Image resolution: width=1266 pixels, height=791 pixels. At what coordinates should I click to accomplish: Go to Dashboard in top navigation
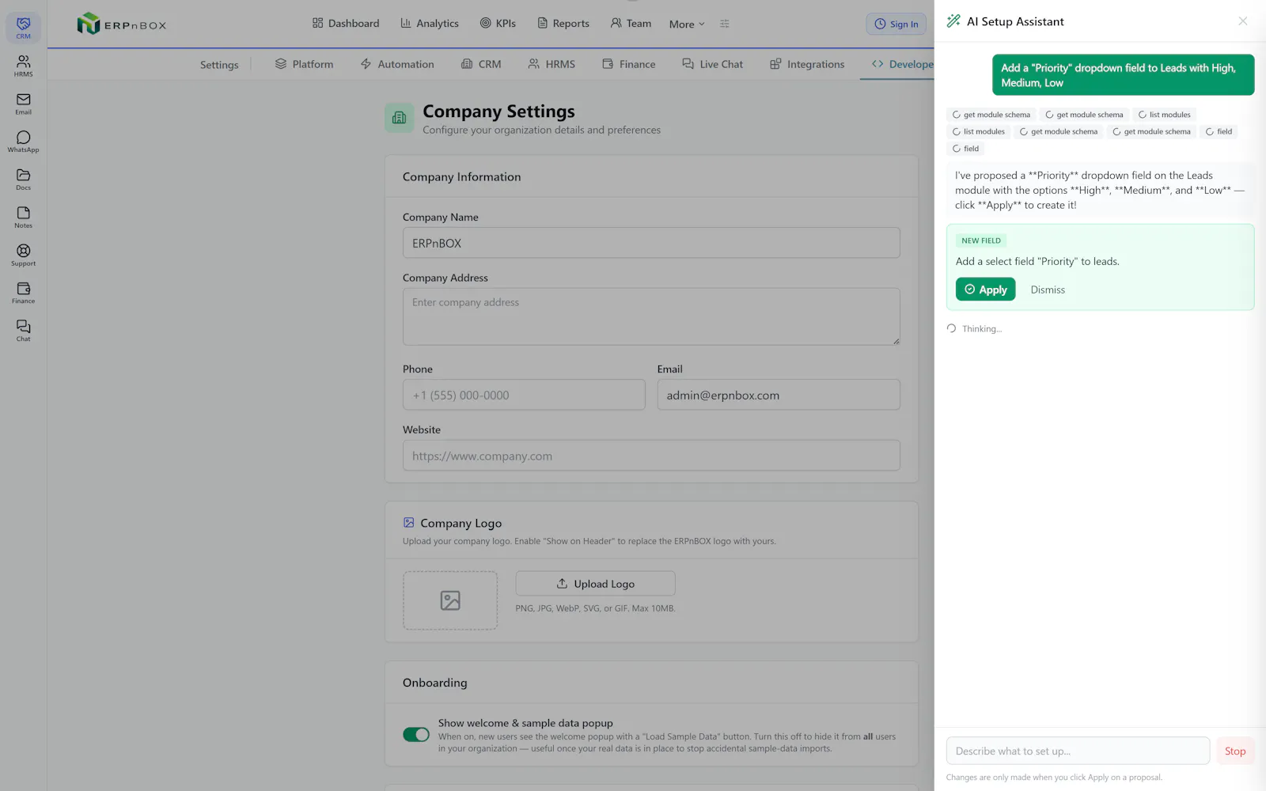click(x=346, y=24)
